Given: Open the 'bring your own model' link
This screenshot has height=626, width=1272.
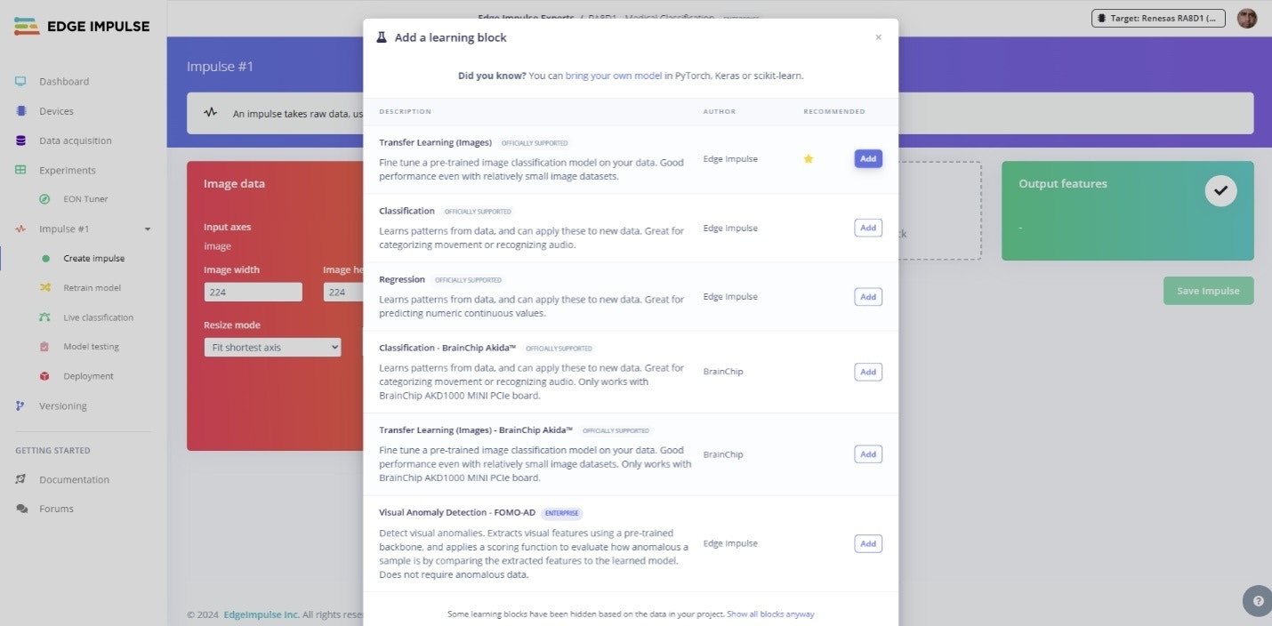Looking at the screenshot, I should click(614, 76).
